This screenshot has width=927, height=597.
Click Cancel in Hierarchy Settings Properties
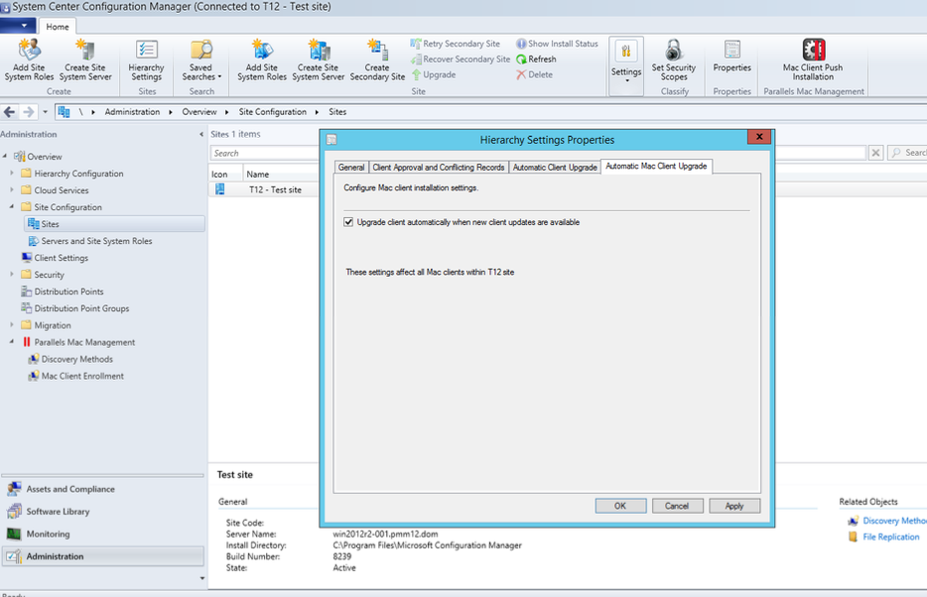tap(677, 506)
